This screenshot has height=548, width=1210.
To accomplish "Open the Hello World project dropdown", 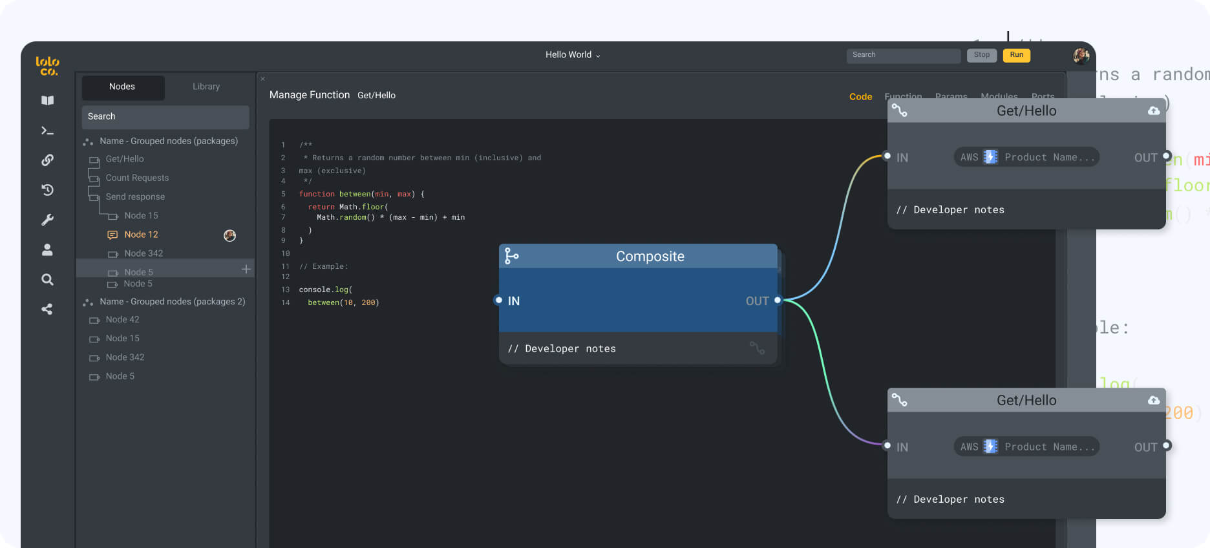I will point(573,55).
